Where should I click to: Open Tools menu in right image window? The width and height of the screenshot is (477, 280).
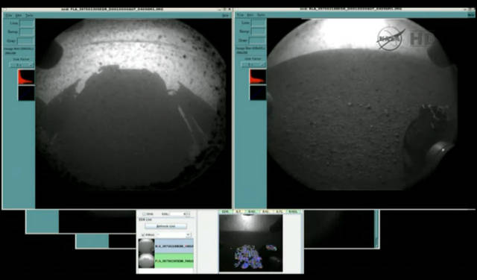(x=261, y=15)
